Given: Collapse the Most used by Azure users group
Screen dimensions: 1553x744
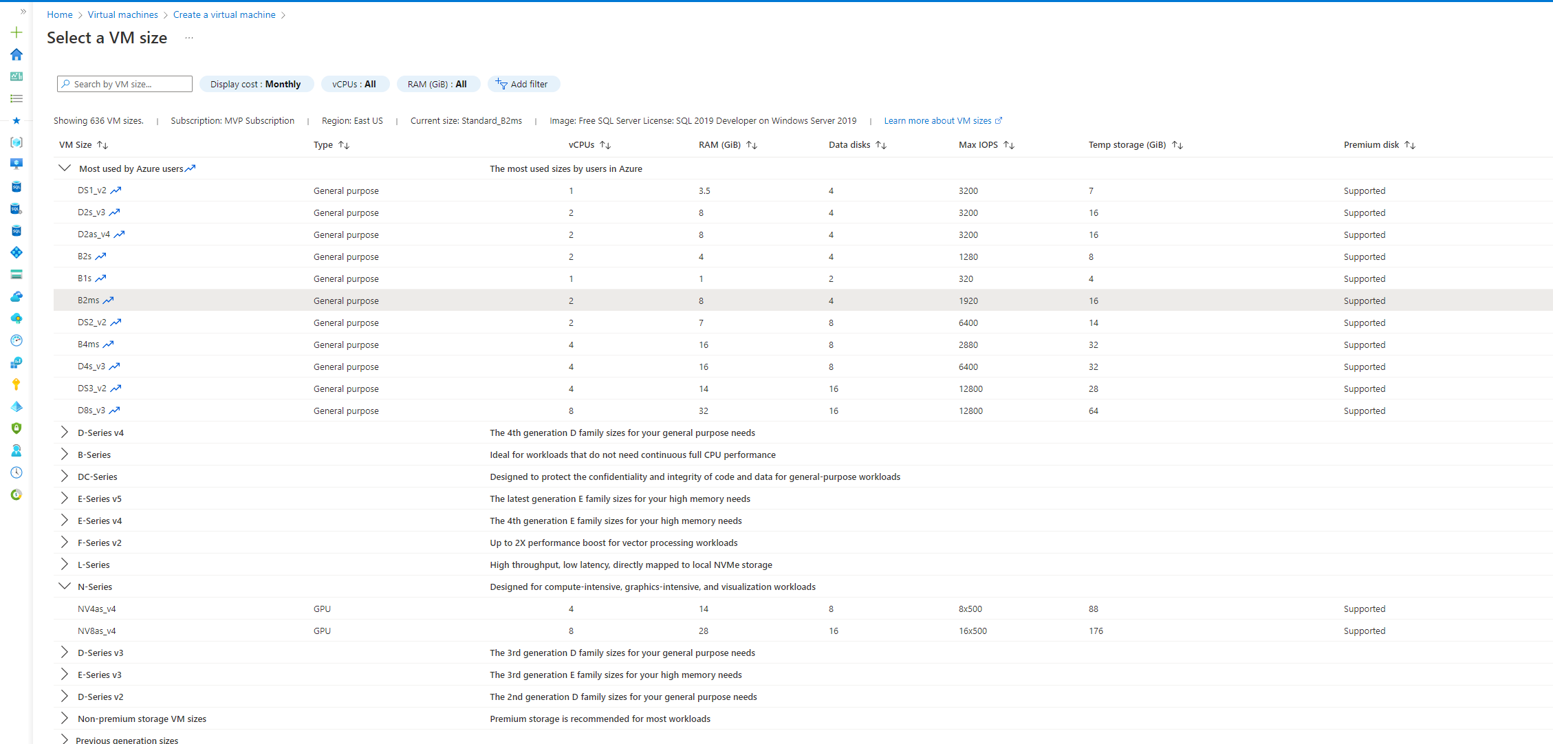Looking at the screenshot, I should (65, 168).
